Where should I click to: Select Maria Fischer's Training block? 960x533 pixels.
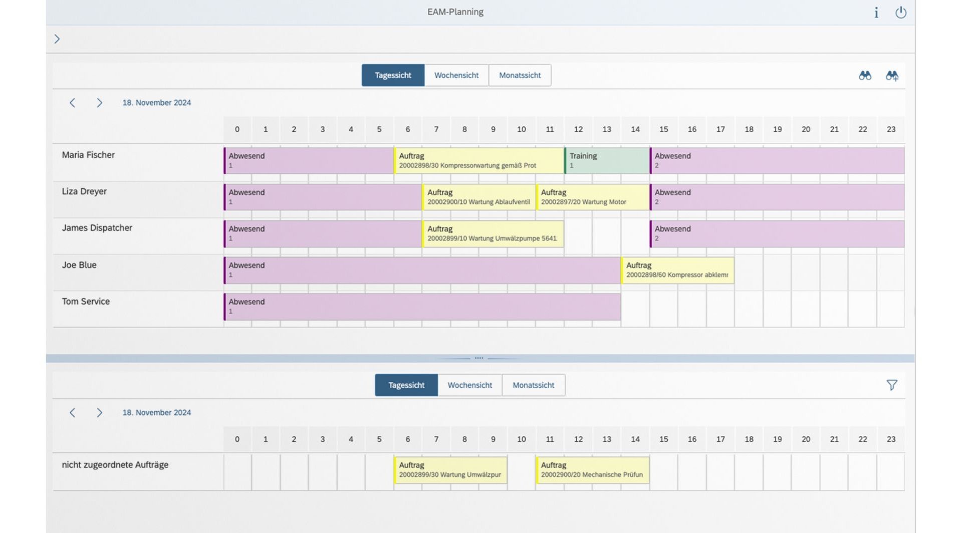point(607,160)
